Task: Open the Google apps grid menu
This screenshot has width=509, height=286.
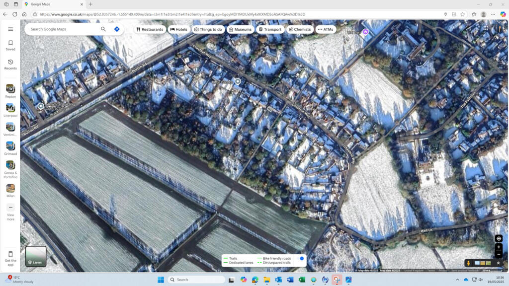Action: pos(486,28)
